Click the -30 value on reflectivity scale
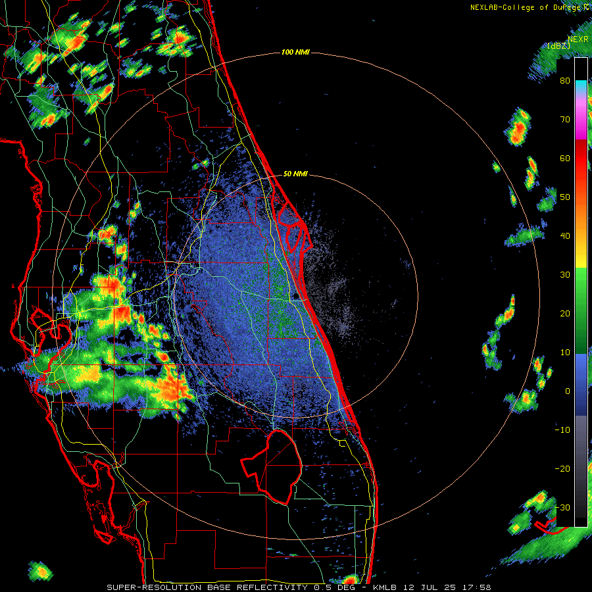This screenshot has height=592, width=592. click(562, 507)
